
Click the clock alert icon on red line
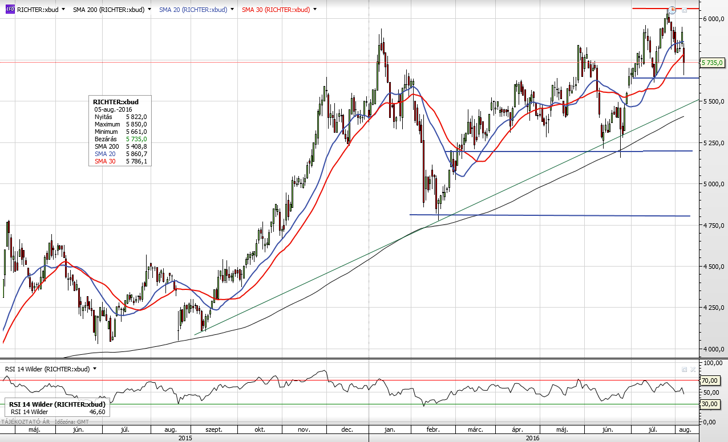[x=672, y=9]
